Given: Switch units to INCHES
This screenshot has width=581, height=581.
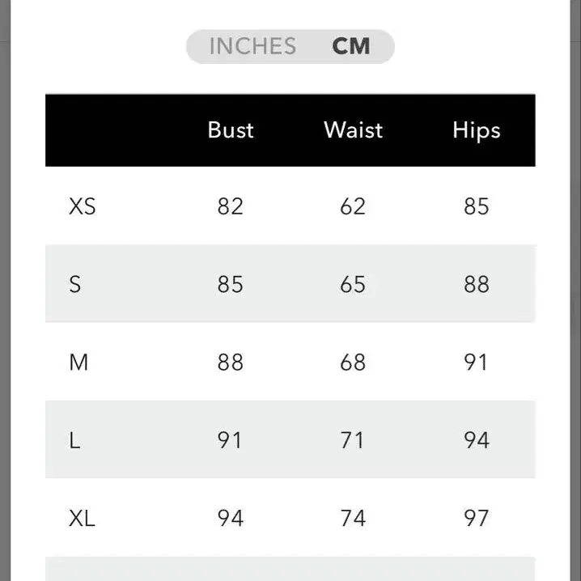Looking at the screenshot, I should tap(252, 46).
